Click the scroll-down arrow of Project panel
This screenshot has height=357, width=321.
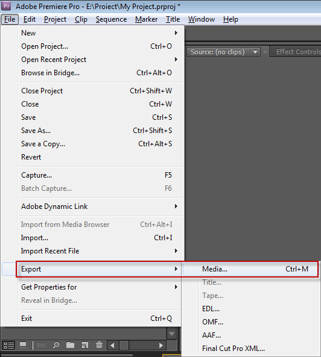click(x=171, y=334)
